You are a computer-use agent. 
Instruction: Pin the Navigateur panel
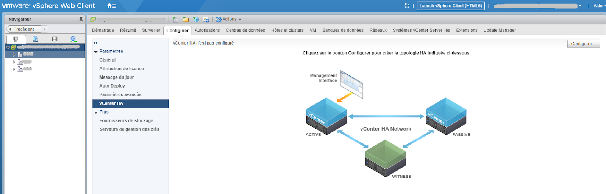[x=81, y=19]
